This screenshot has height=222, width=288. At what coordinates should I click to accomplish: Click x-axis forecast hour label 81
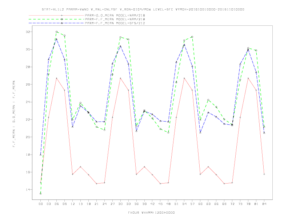256,204
